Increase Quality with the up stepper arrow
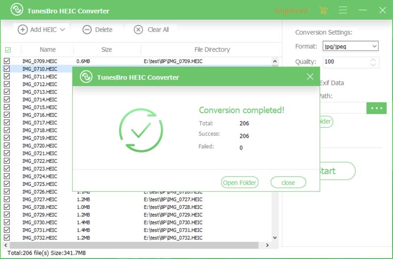 (373, 60)
